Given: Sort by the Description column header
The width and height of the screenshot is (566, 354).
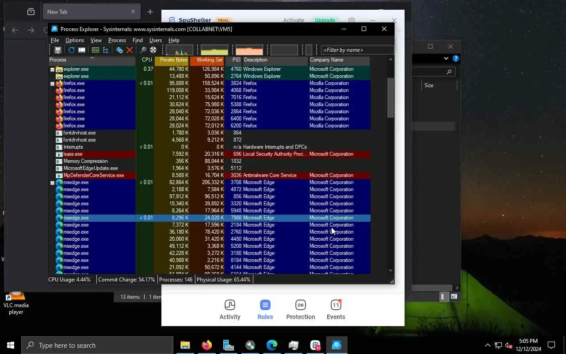Looking at the screenshot, I should (275, 60).
